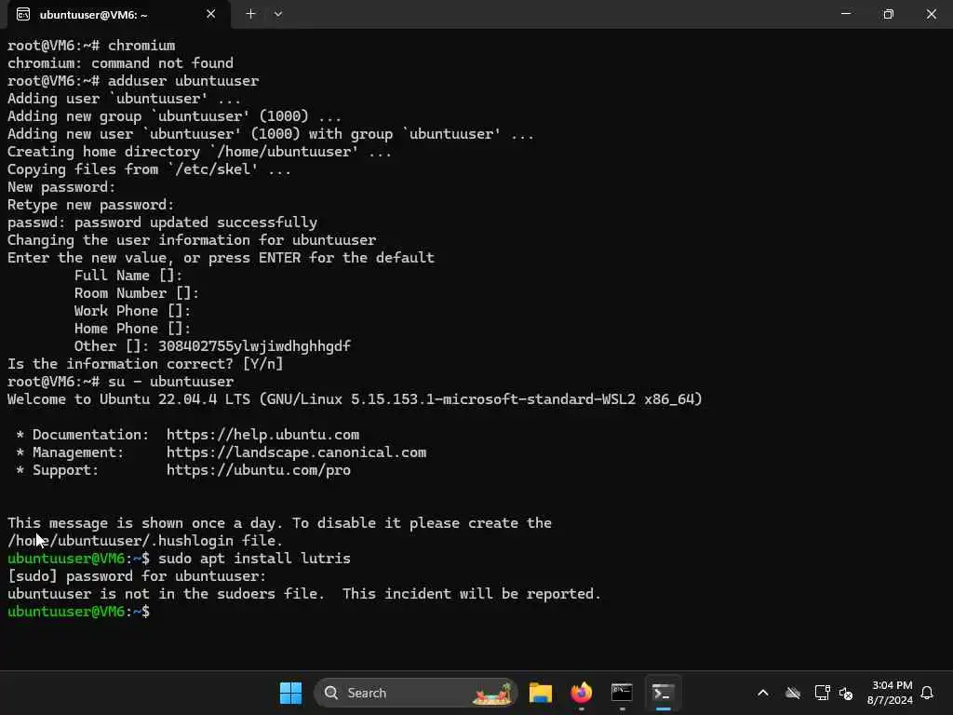This screenshot has height=715, width=953.
Task: Click the https://landscape.canonical.com link text
Action: [x=296, y=452]
